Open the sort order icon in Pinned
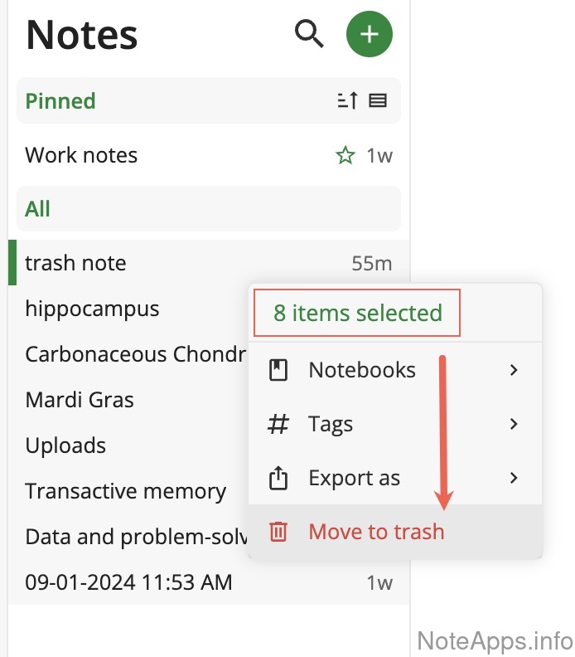This screenshot has height=657, width=575. 348,101
